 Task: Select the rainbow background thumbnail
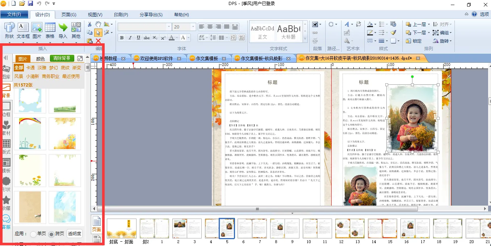(30, 133)
